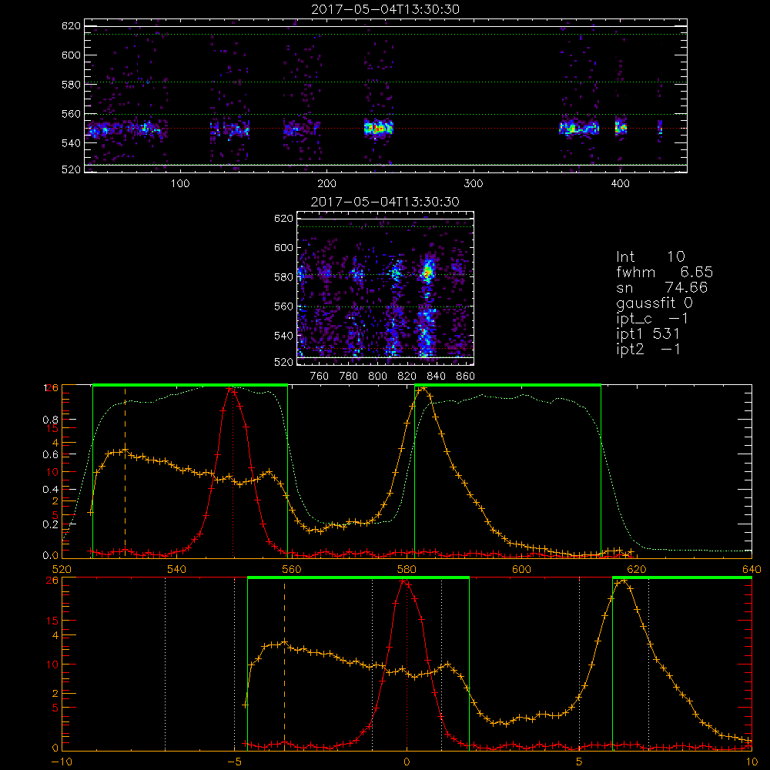Click x-axis label 760 under the middle image
Viewport: 770px width, 770px height.
[320, 377]
